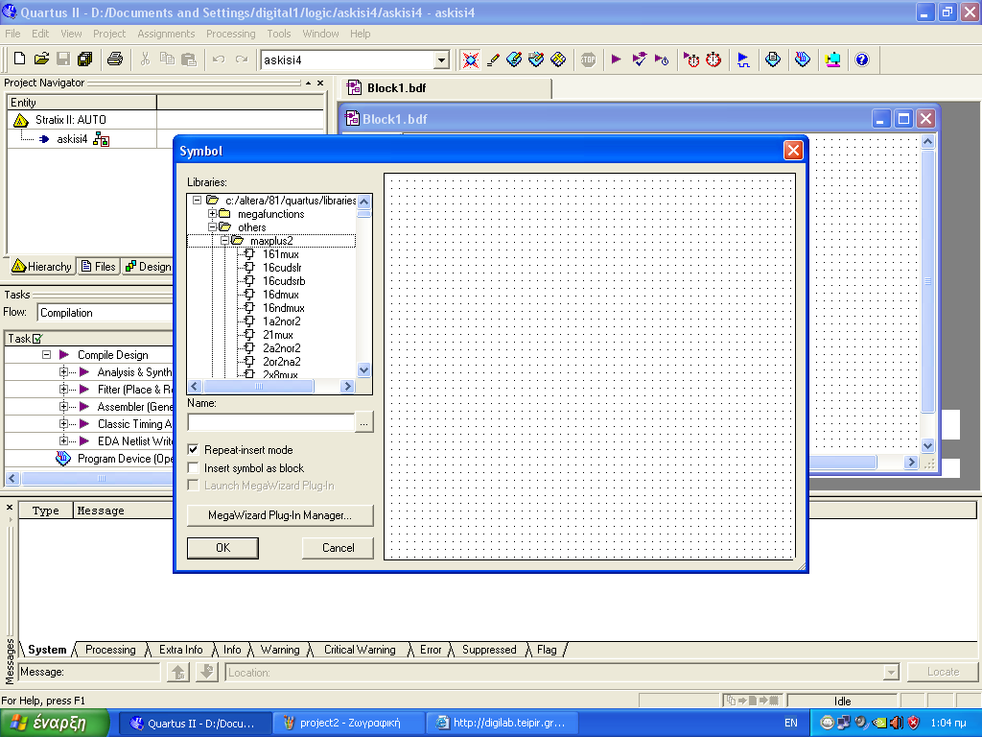Open the MegaWizard Plug-In Manager button
Image resolution: width=982 pixels, height=737 pixels.
tap(280, 515)
